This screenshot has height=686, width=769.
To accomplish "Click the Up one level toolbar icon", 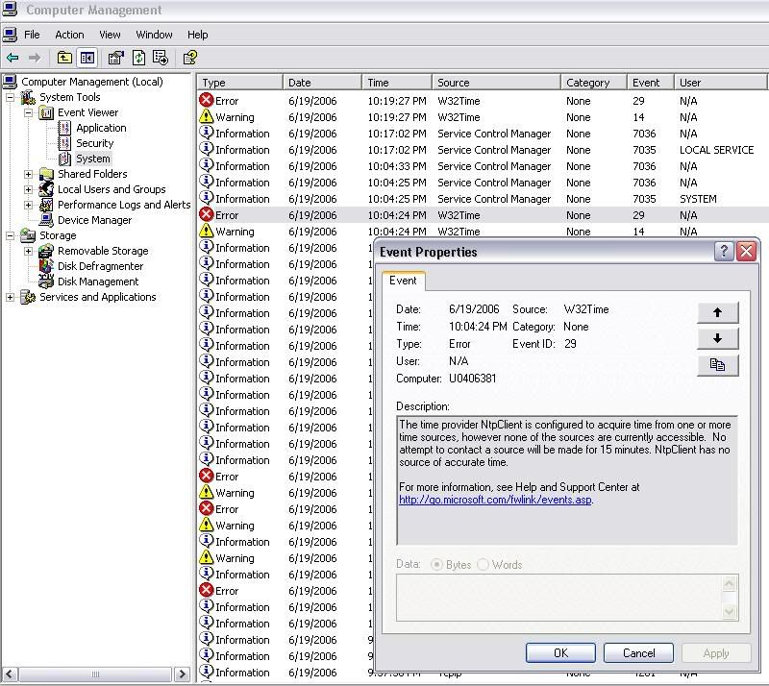I will pyautogui.click(x=64, y=58).
